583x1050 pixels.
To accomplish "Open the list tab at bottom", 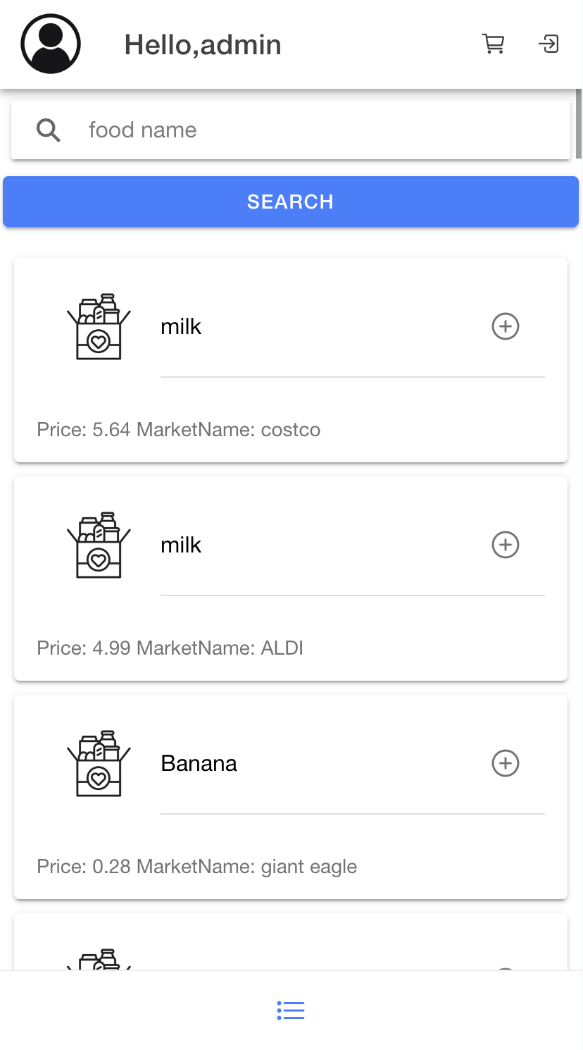I will (x=291, y=1011).
